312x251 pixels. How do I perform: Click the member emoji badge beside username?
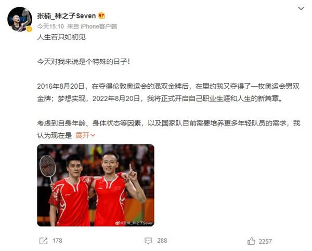click(102, 16)
